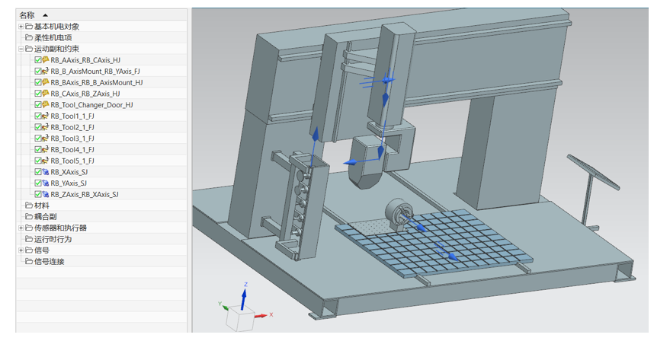The image size is (670, 341).
Task: Expand the 传感器和执行器 folder
Action: point(21,228)
